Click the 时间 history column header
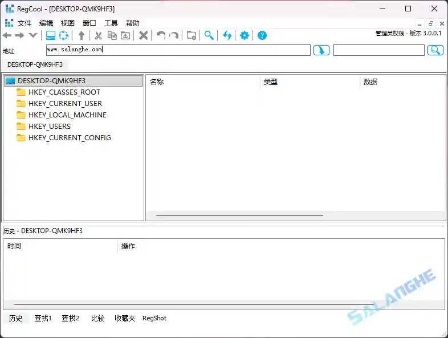The image size is (448, 338). pos(60,246)
